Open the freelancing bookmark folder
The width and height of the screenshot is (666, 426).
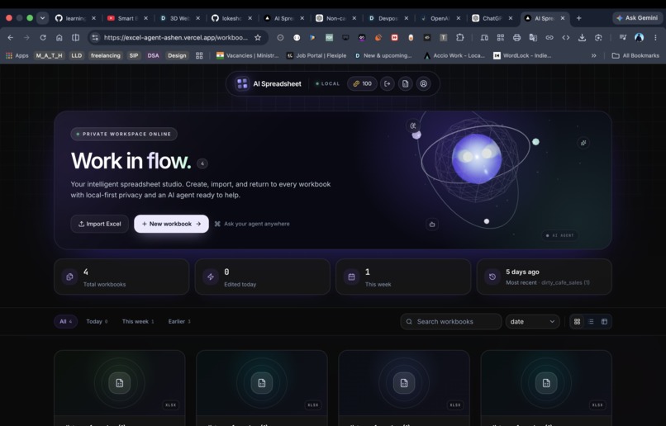point(105,55)
